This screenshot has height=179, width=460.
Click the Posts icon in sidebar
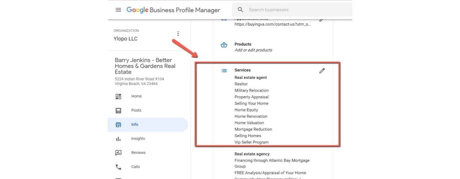coord(118,111)
